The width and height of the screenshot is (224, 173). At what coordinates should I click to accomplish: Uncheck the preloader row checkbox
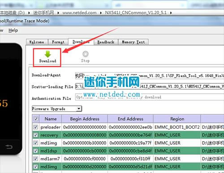coord(35,127)
